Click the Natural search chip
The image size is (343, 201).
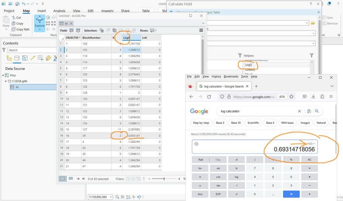[321, 123]
